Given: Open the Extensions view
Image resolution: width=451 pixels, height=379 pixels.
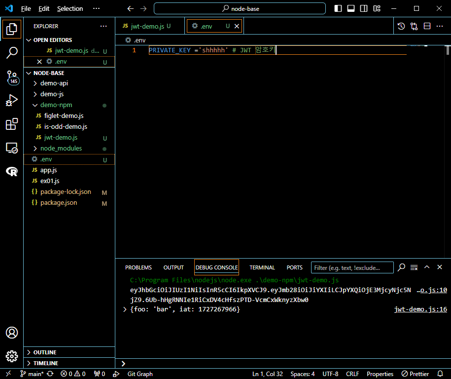Looking at the screenshot, I should 11,124.
